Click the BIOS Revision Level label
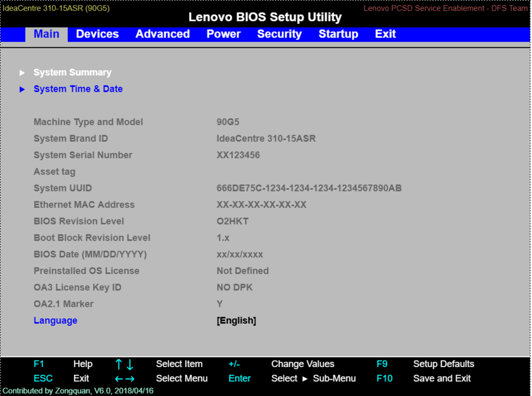 point(79,221)
